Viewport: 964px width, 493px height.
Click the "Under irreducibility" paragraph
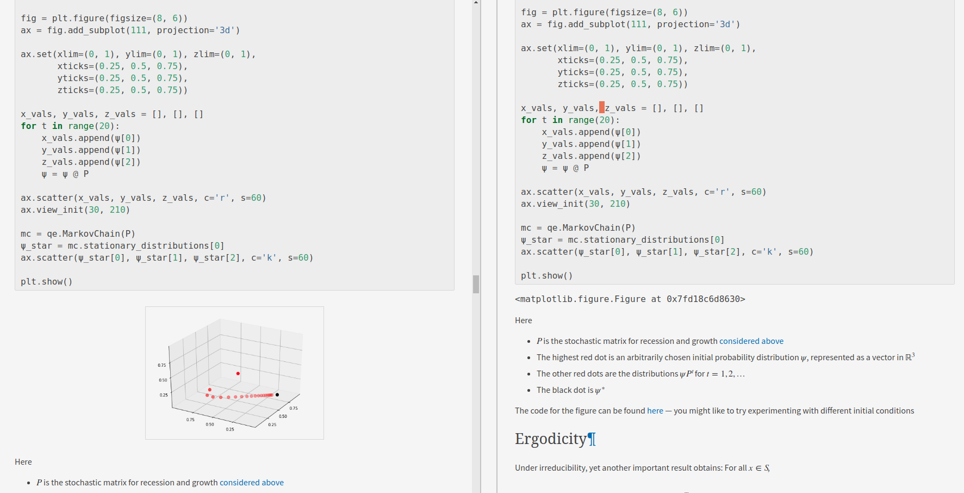(642, 468)
